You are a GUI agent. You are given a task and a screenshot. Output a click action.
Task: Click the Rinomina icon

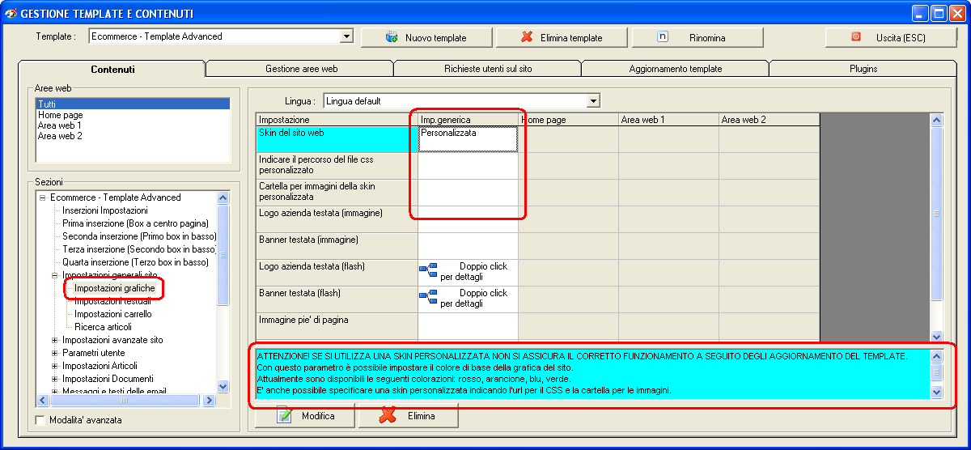[663, 37]
